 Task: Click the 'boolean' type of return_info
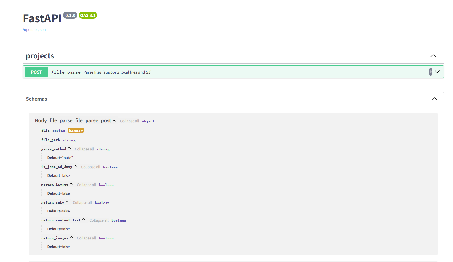pos(102,203)
